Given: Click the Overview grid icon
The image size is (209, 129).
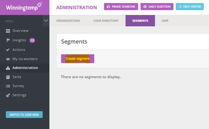Looking at the screenshot, I should 8,31.
